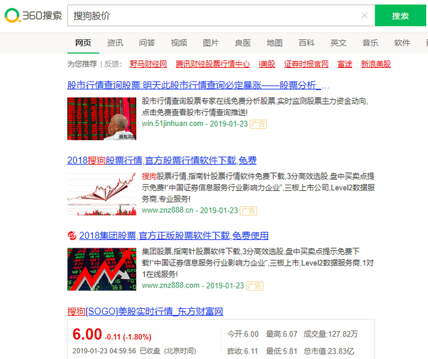Click the 总市值:23.83亿 value
Screen dimensions: 428x359
click(x=329, y=351)
